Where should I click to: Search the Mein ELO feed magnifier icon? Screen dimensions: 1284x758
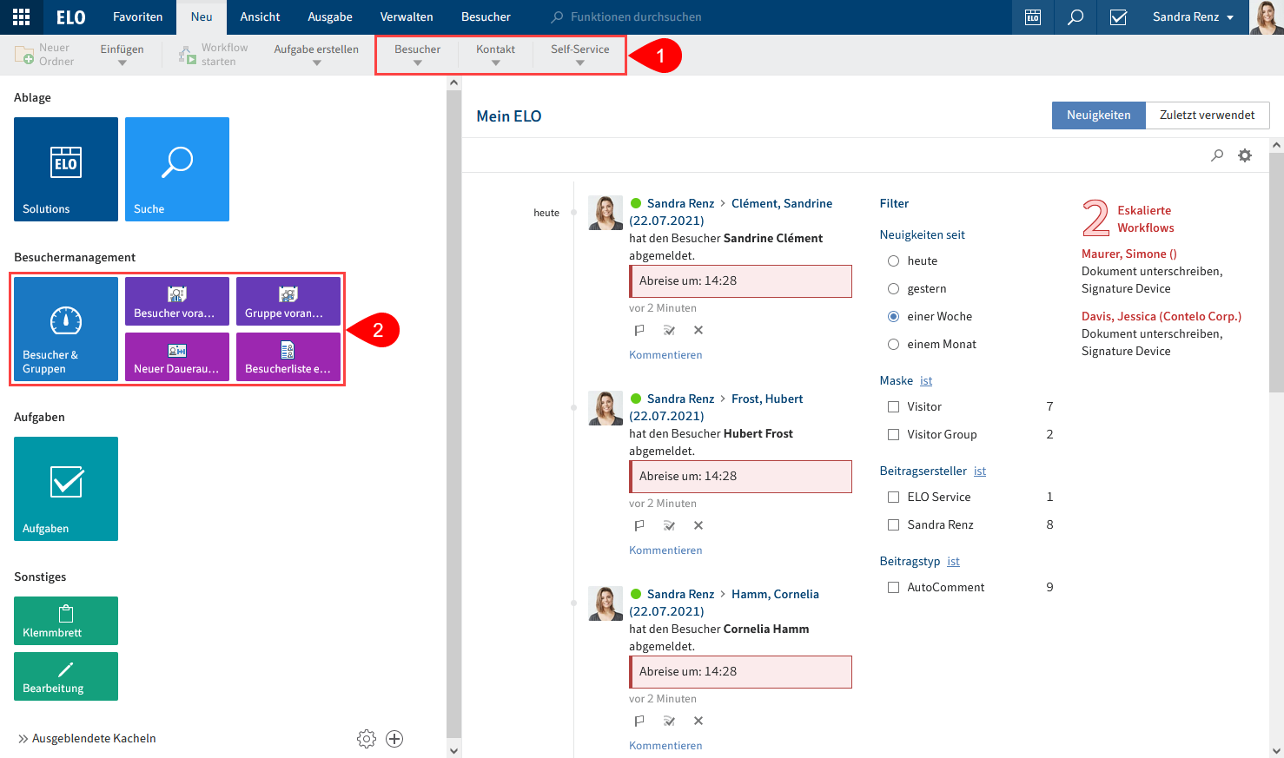pyautogui.click(x=1217, y=155)
